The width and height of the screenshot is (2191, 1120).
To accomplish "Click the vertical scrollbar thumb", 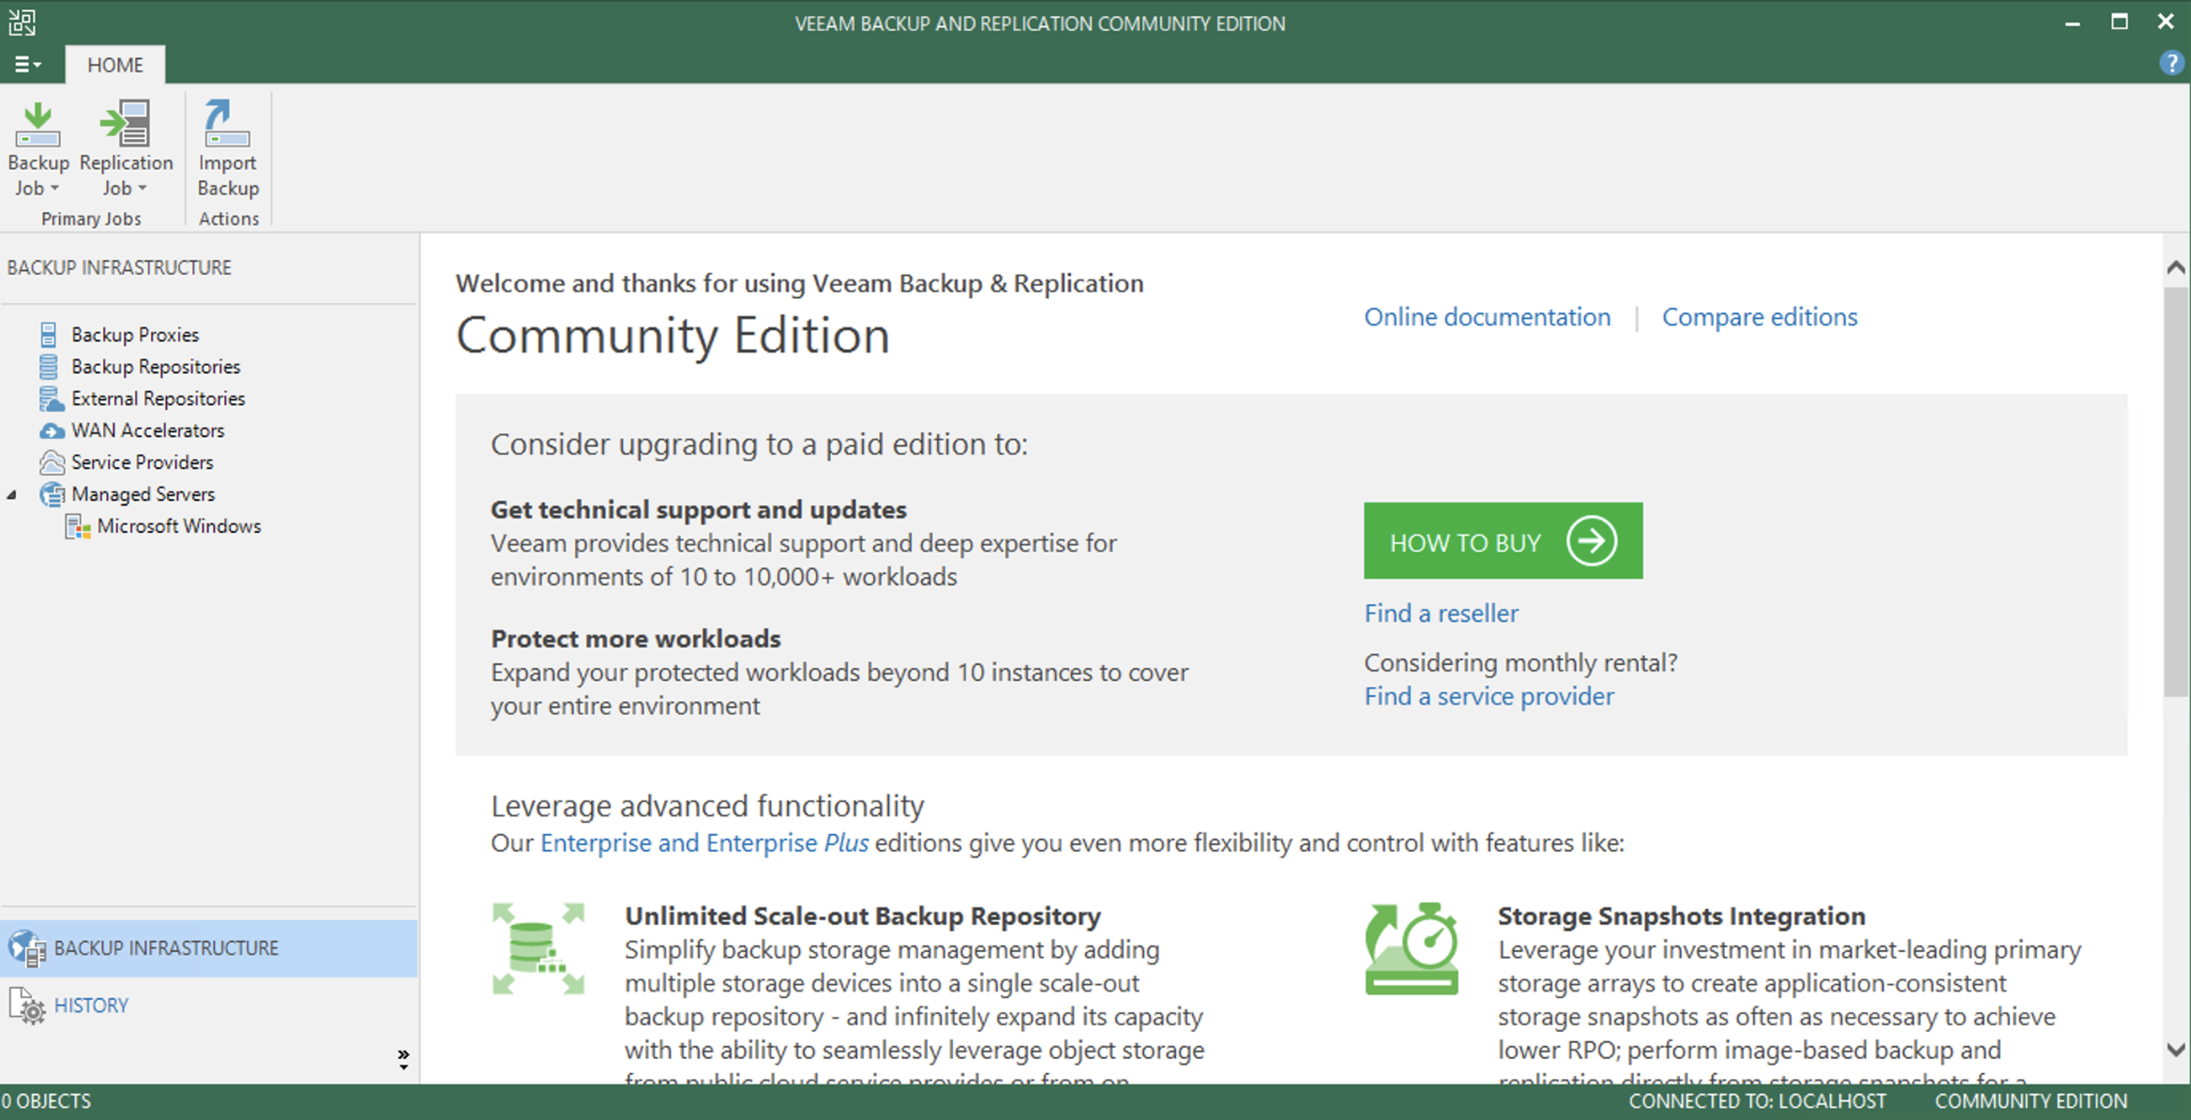I will (x=2176, y=492).
